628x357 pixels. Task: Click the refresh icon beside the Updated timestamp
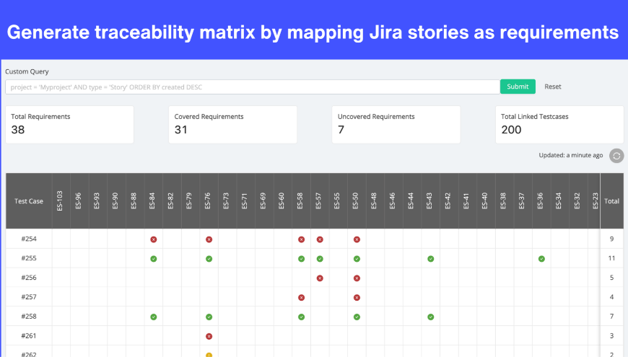click(616, 156)
